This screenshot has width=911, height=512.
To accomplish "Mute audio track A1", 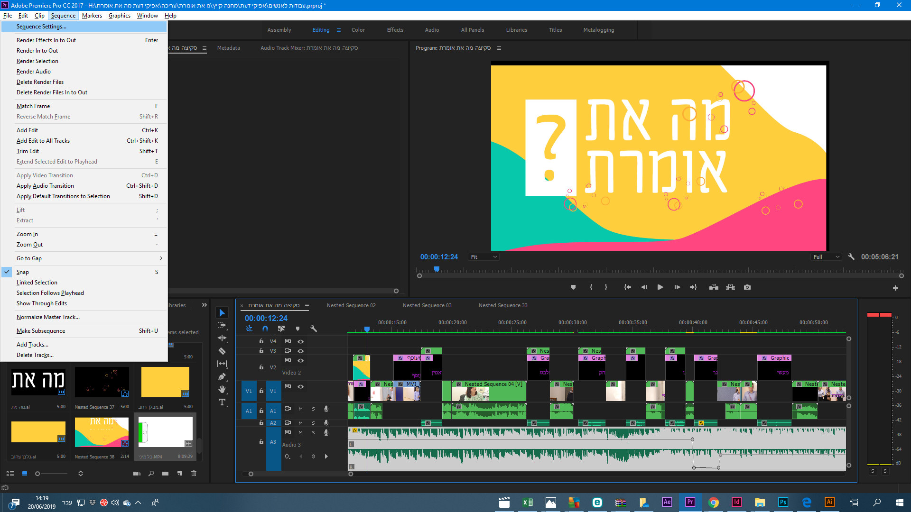I will 300,409.
